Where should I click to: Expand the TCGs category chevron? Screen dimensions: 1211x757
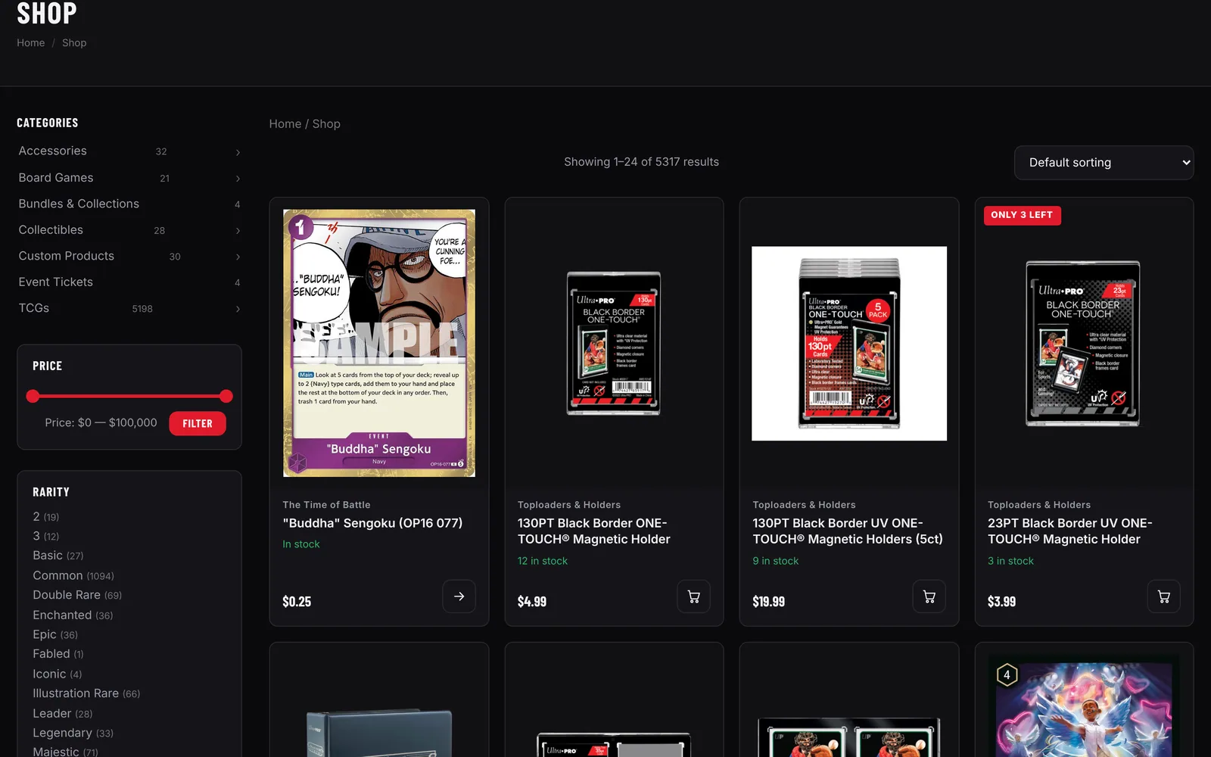(238, 309)
